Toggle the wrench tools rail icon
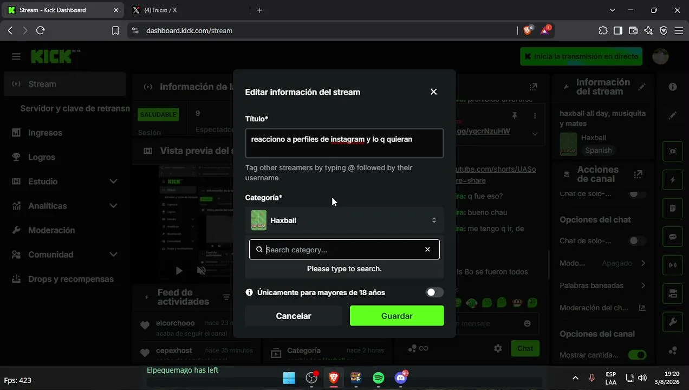This screenshot has width=689, height=390. (x=673, y=322)
